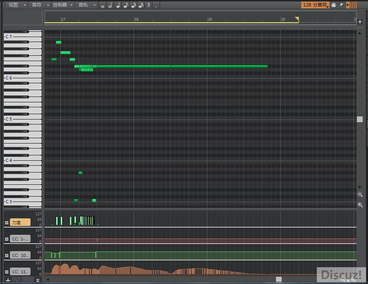Collapse the 力度 velocity pane
The image size is (368, 284).
pos(7,223)
